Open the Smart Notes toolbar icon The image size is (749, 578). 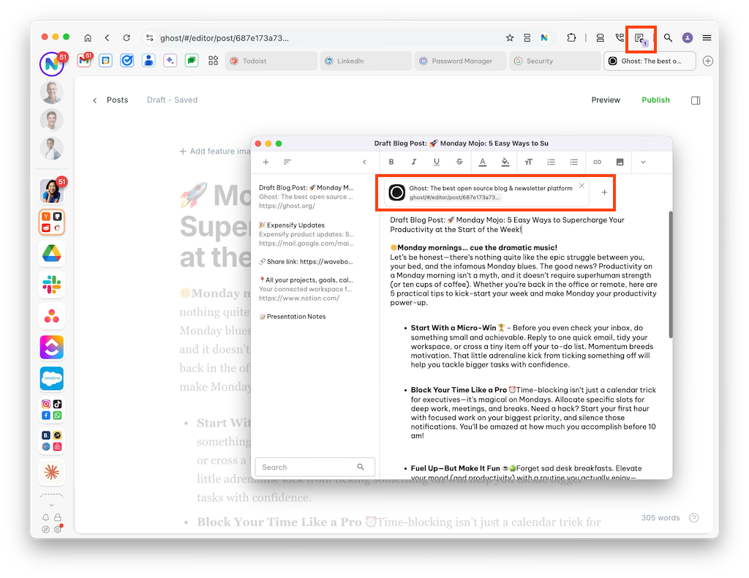(641, 39)
